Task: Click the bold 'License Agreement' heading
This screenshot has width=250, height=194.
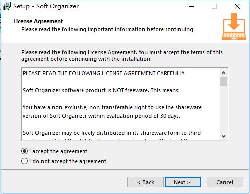Action: click(x=38, y=21)
